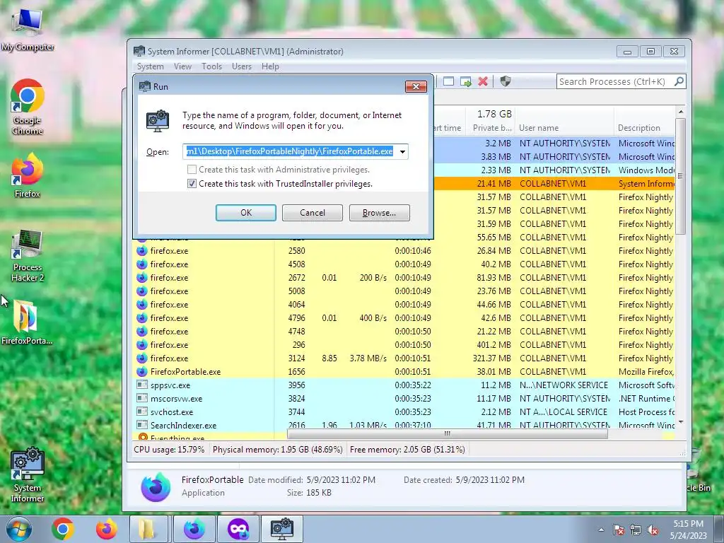
Task: Select the orange System Informer row at 21.41 MB
Action: pyautogui.click(x=554, y=183)
